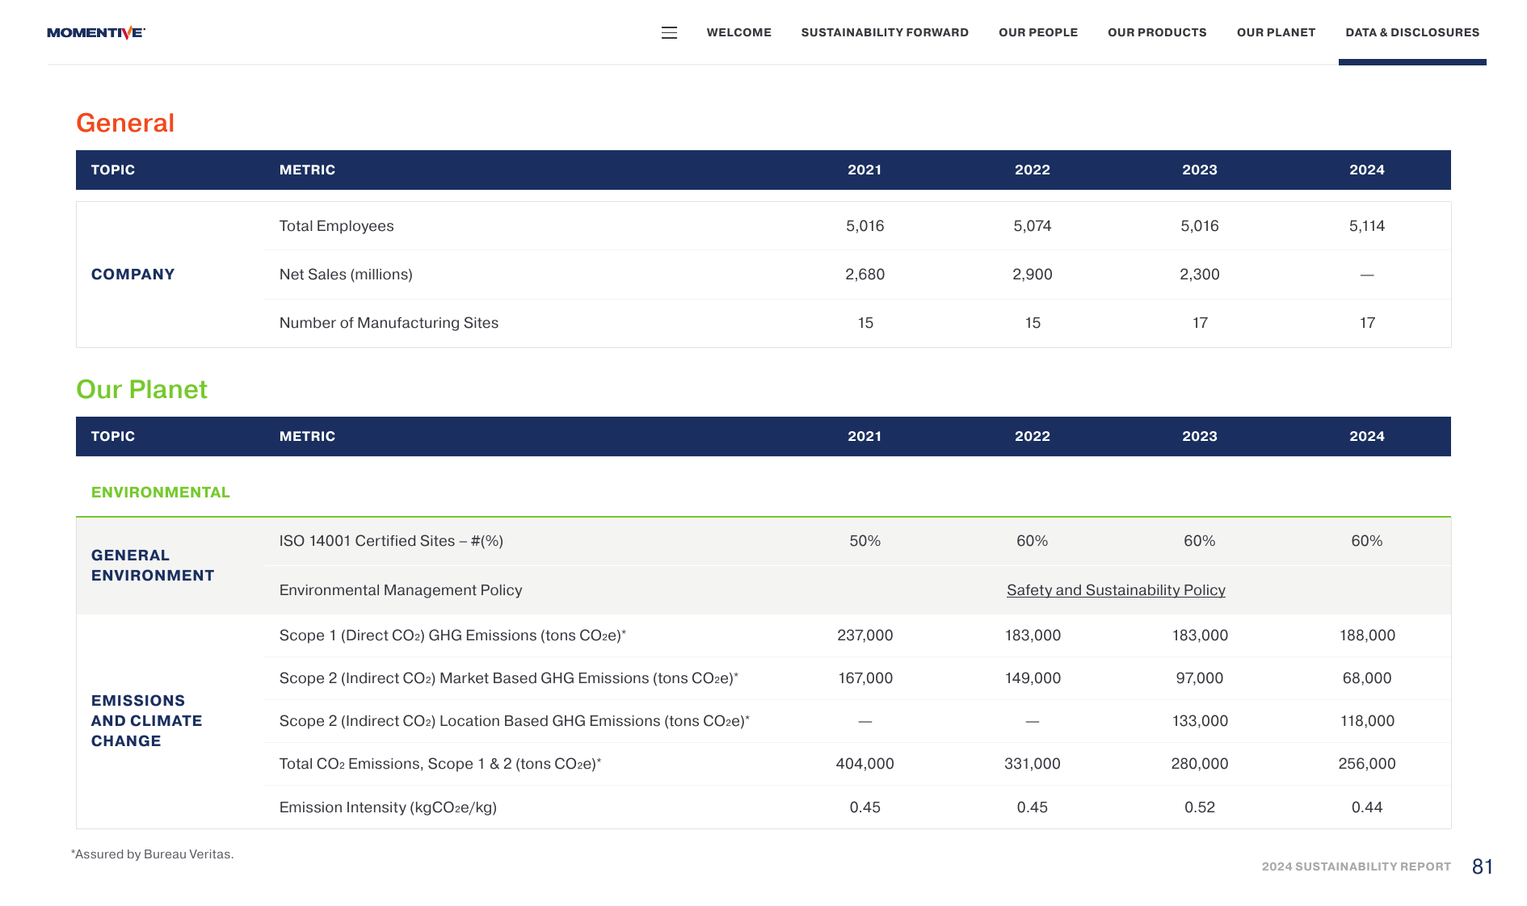1527x906 pixels.
Task: Select the 404,000 total emissions value
Action: tap(865, 764)
